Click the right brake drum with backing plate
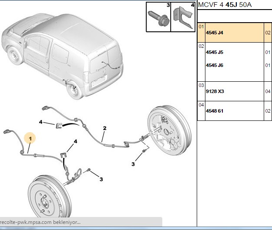Viewport: 272px width, 230px height. point(169,130)
